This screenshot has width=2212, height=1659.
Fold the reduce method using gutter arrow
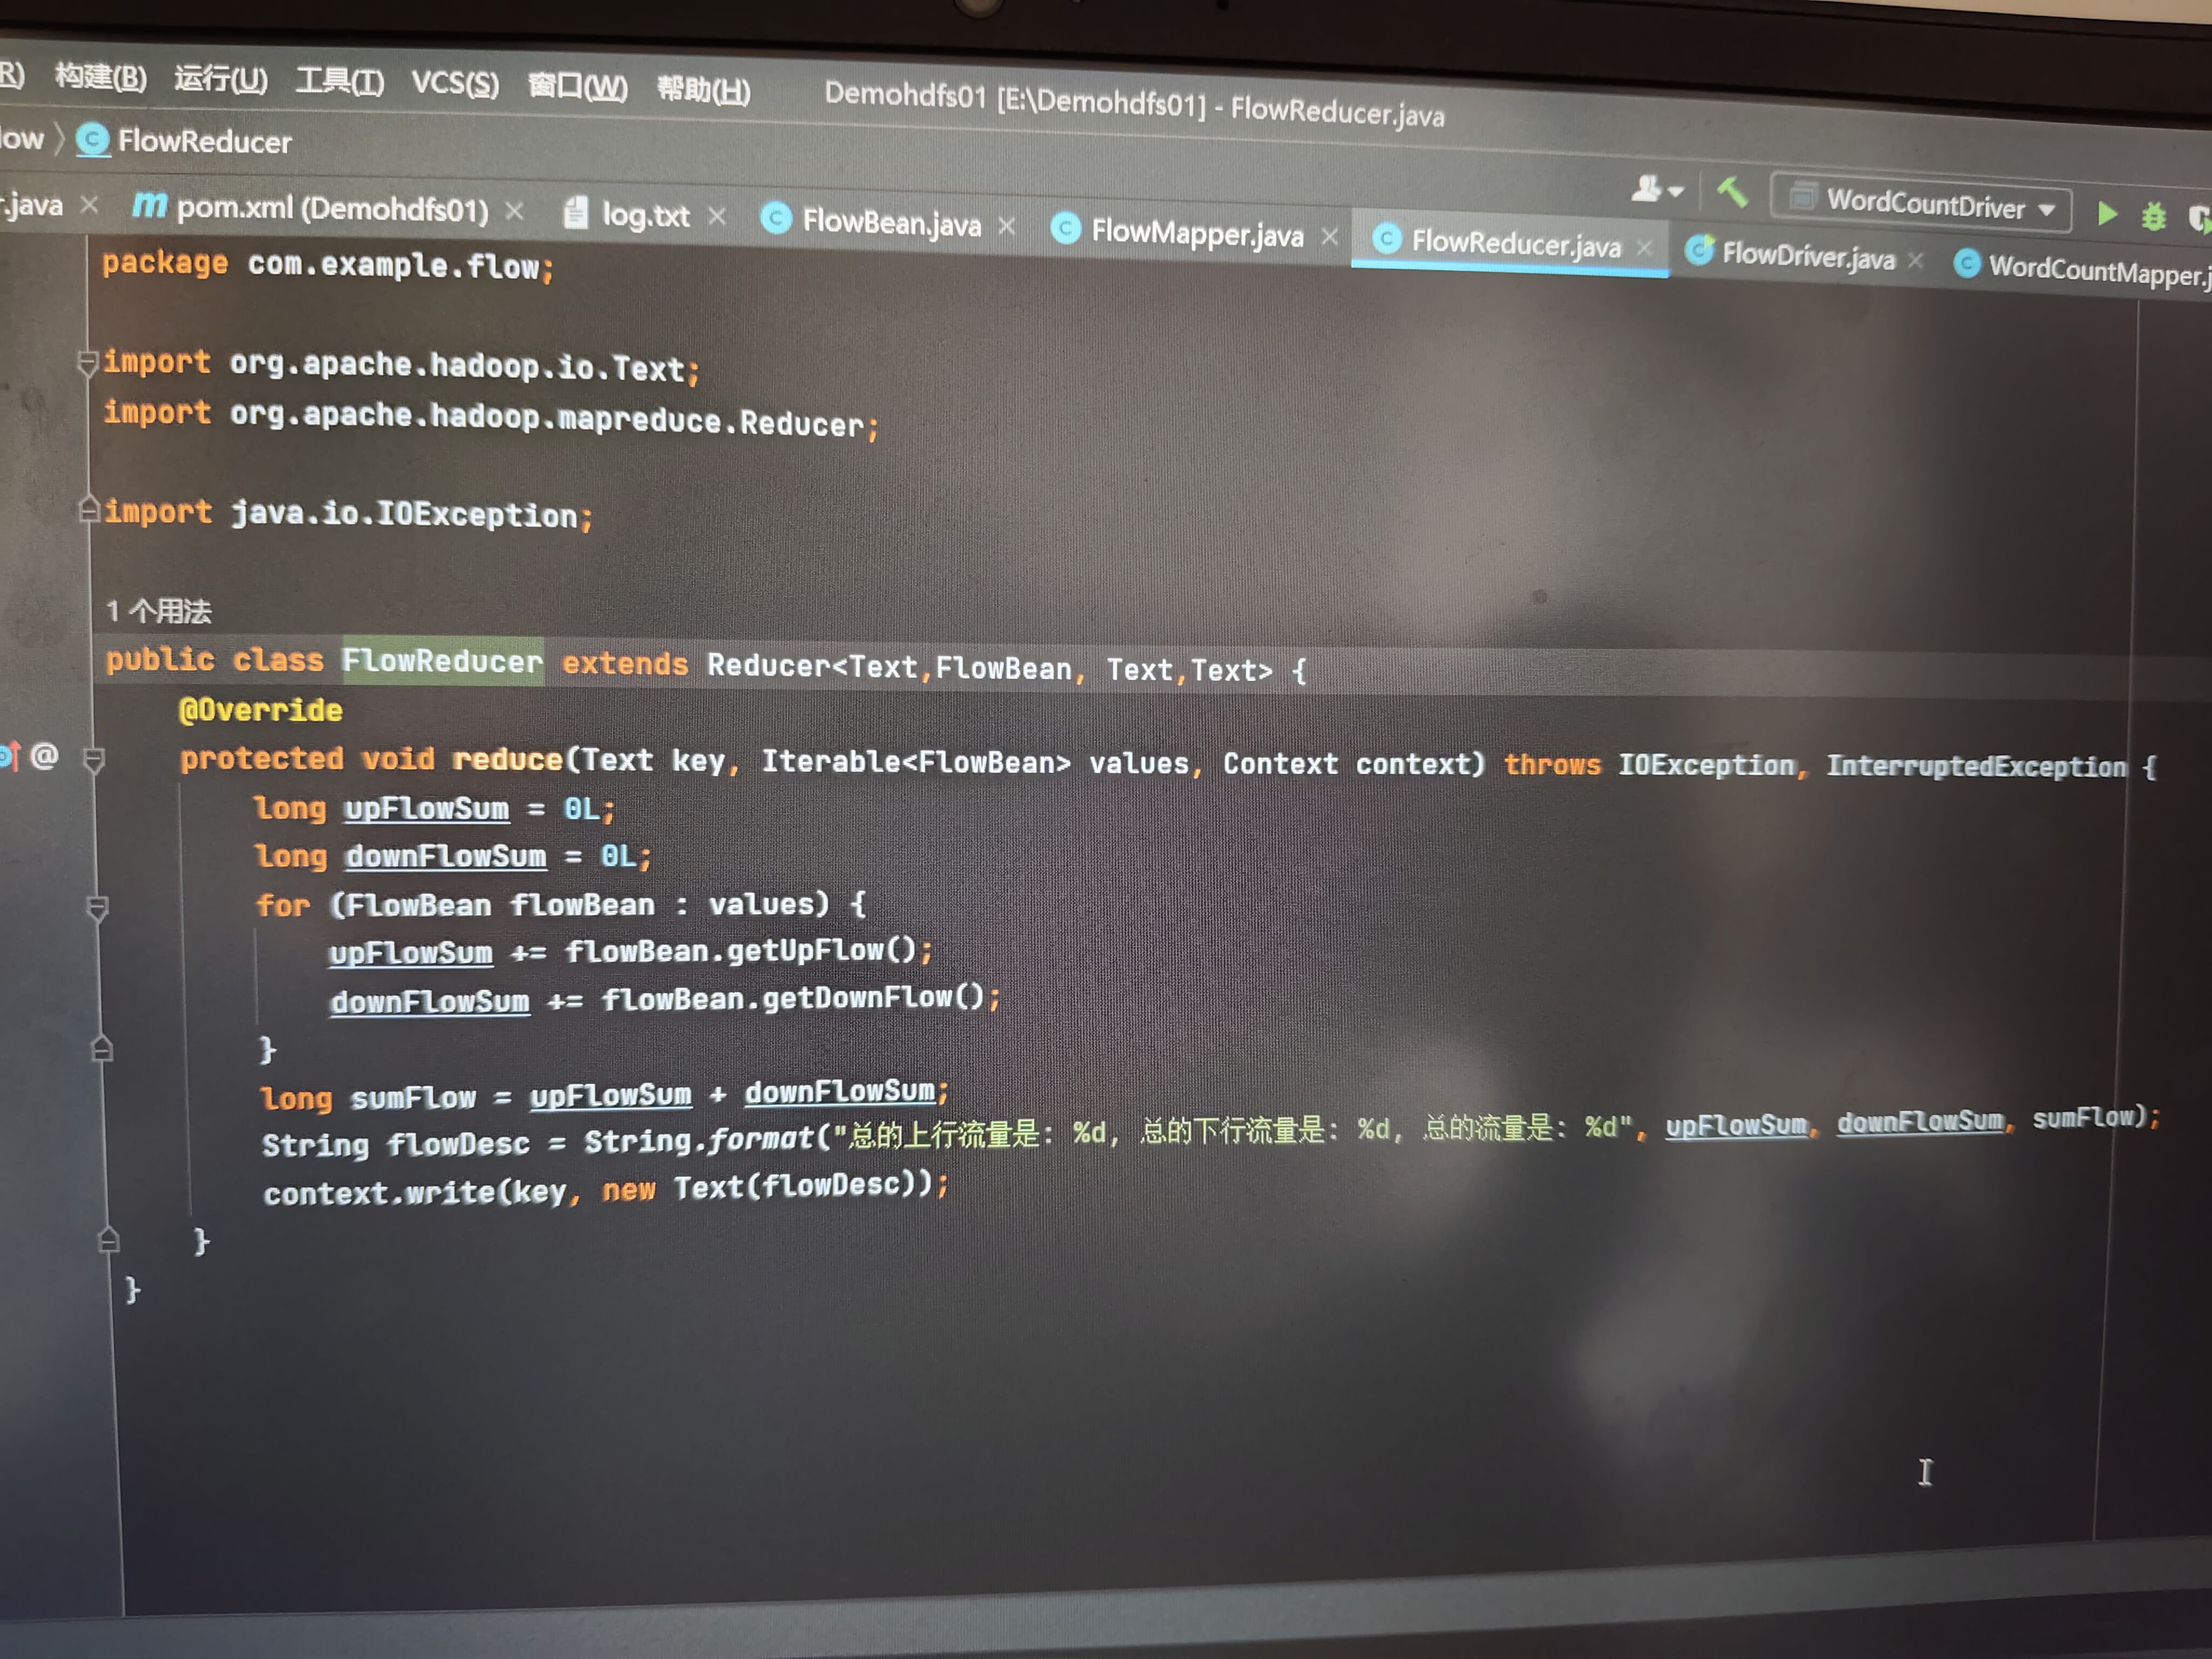coord(94,760)
